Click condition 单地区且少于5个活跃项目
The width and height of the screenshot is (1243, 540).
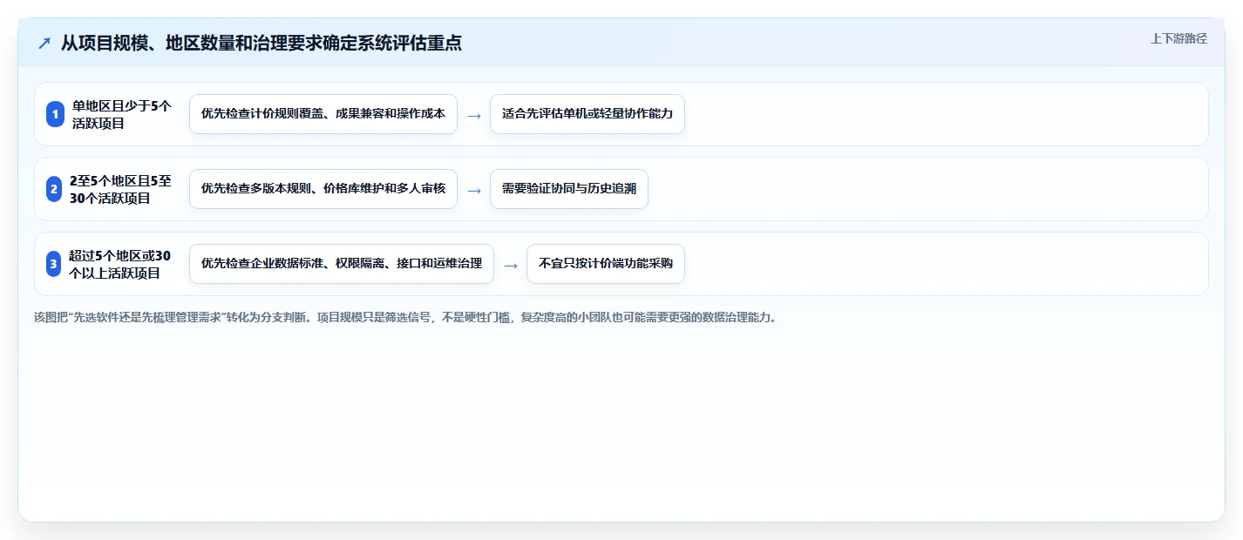click(x=122, y=114)
